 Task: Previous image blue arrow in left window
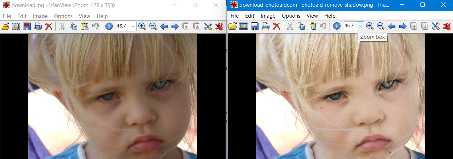[164, 26]
